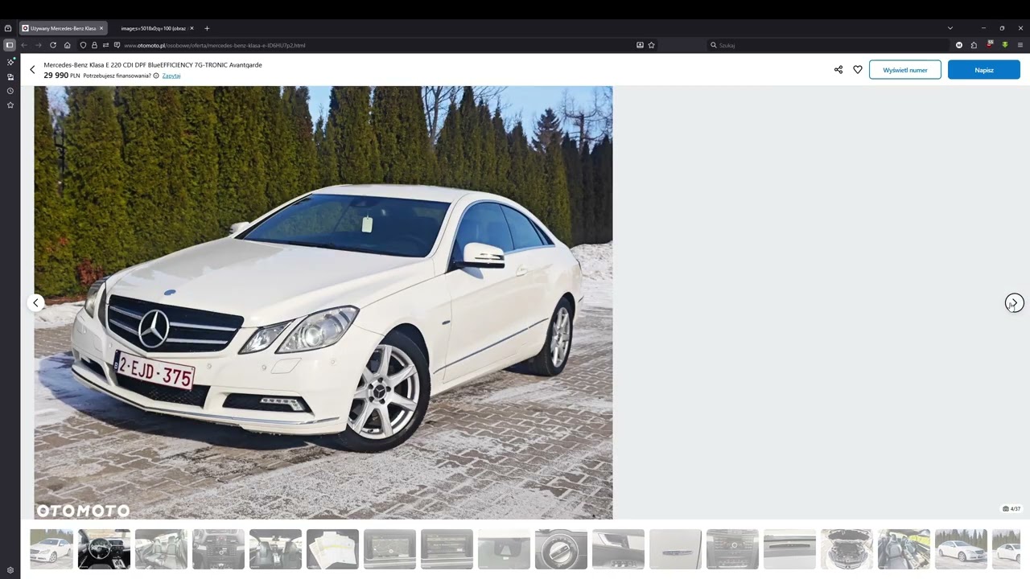Select the documents thumbnail

click(332, 549)
